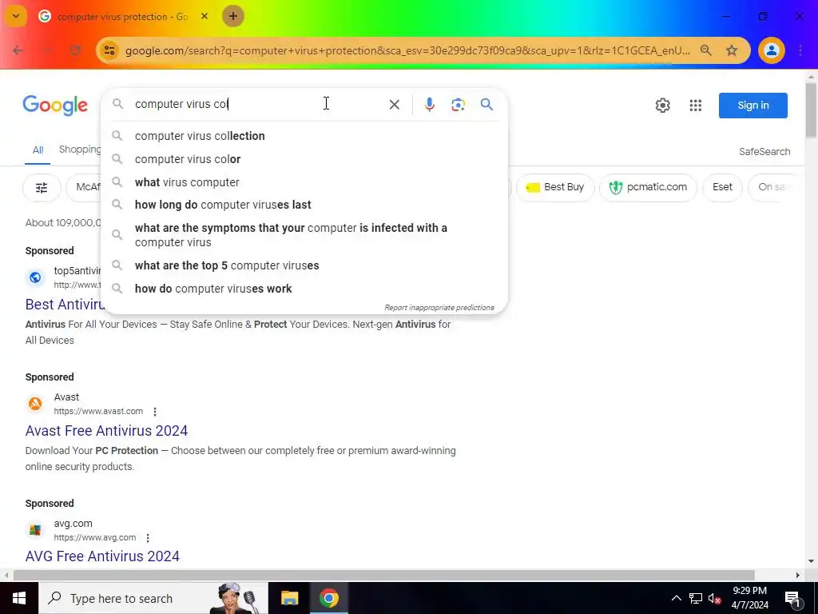Screen dimensions: 818x614
Task: Click the Avast orange favicon
Action: tap(35, 404)
